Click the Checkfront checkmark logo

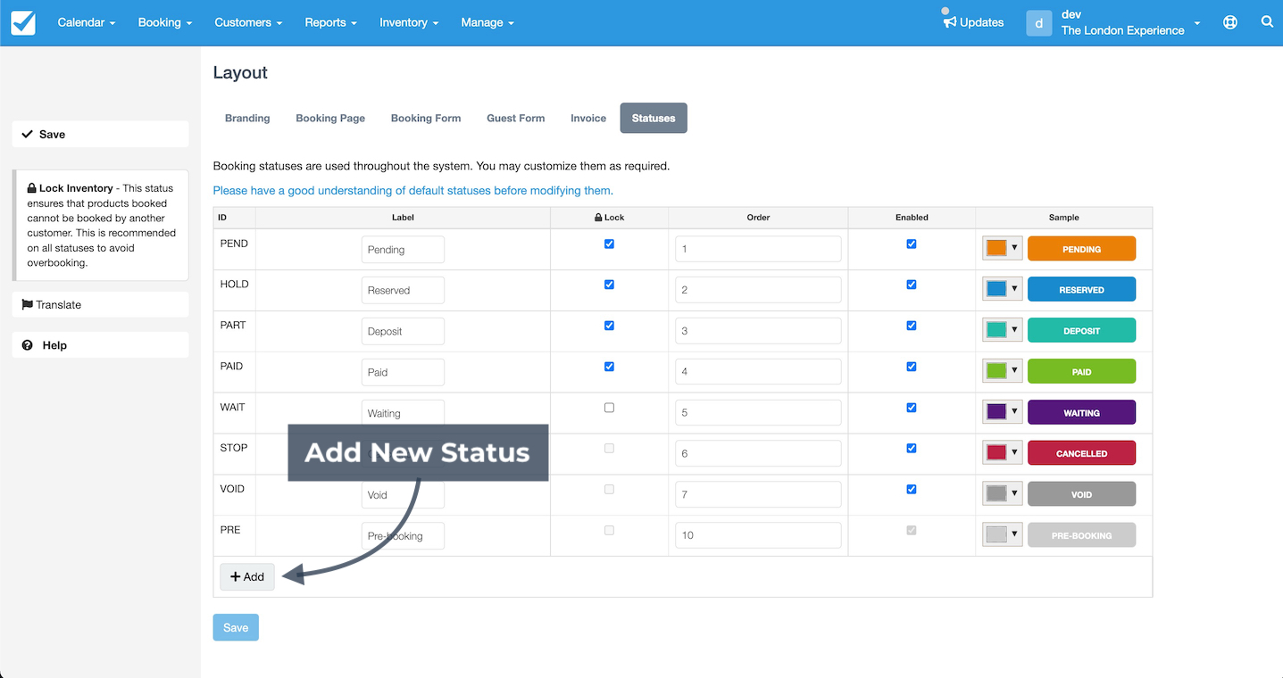click(x=23, y=22)
